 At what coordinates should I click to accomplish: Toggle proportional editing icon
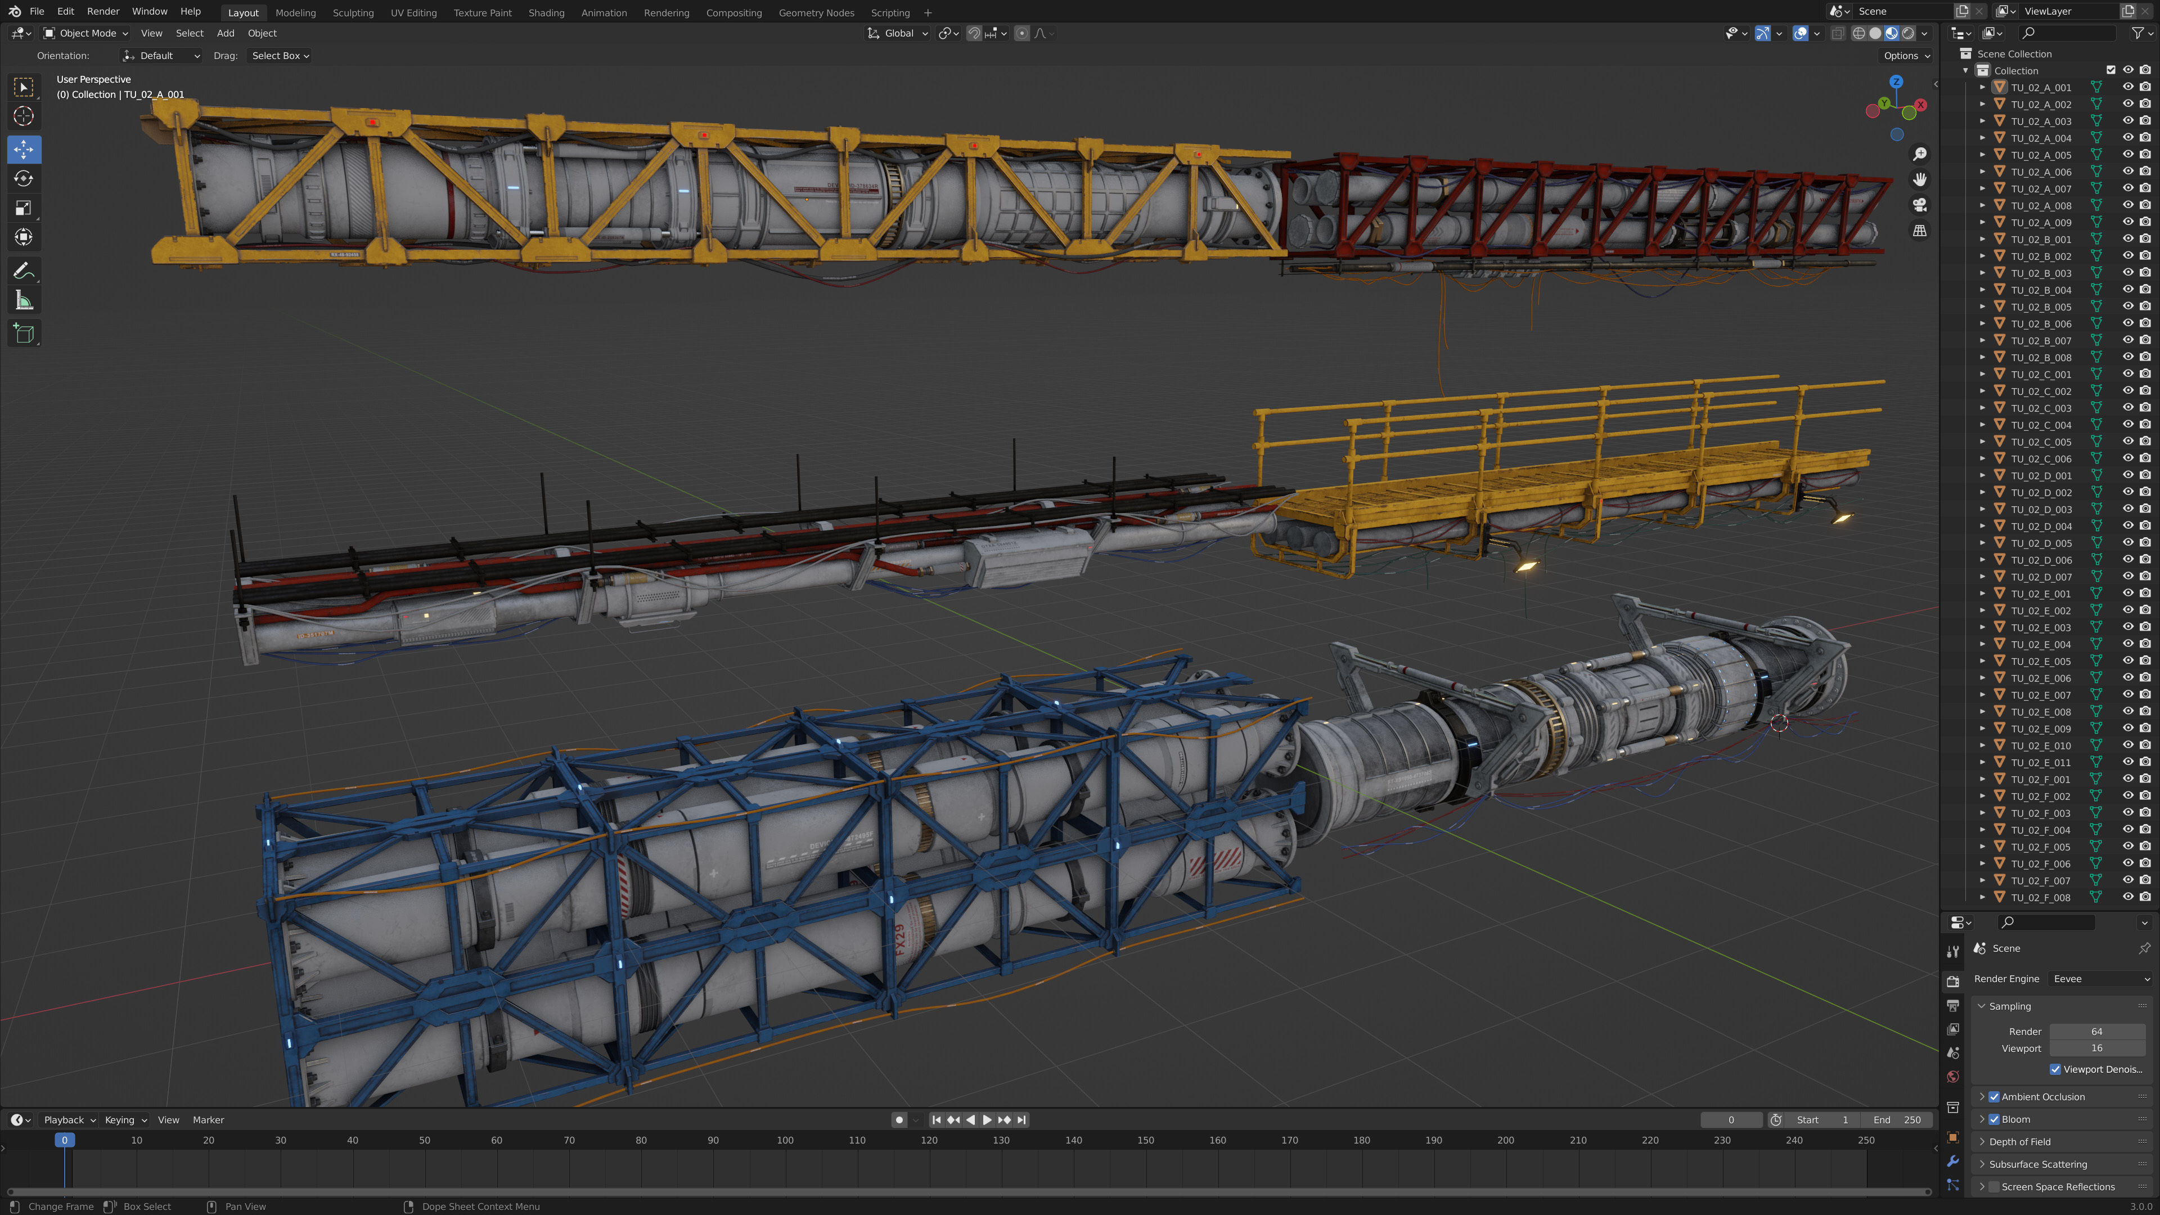click(x=1021, y=34)
